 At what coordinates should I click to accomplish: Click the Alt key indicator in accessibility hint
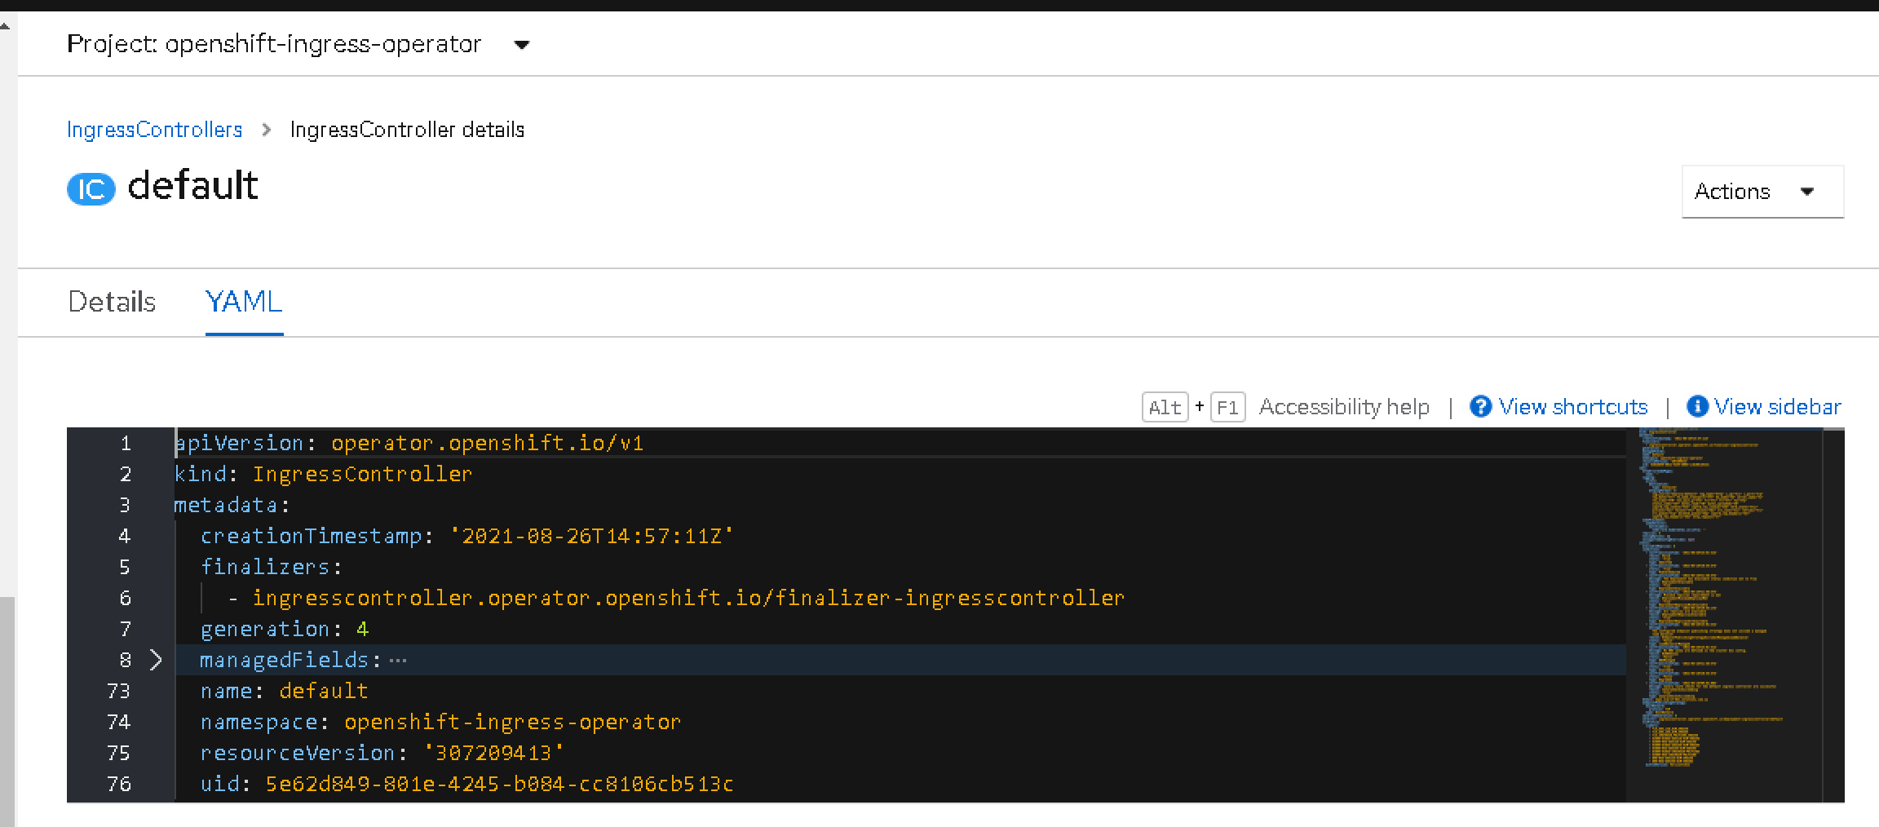(x=1164, y=407)
